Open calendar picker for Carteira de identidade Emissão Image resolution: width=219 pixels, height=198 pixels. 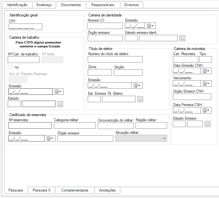tap(150, 26)
